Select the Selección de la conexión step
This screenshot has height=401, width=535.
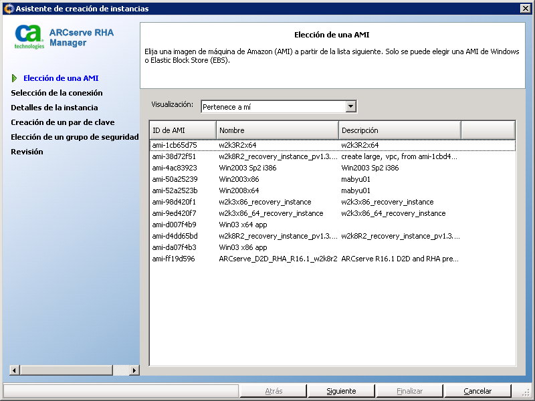pos(57,93)
